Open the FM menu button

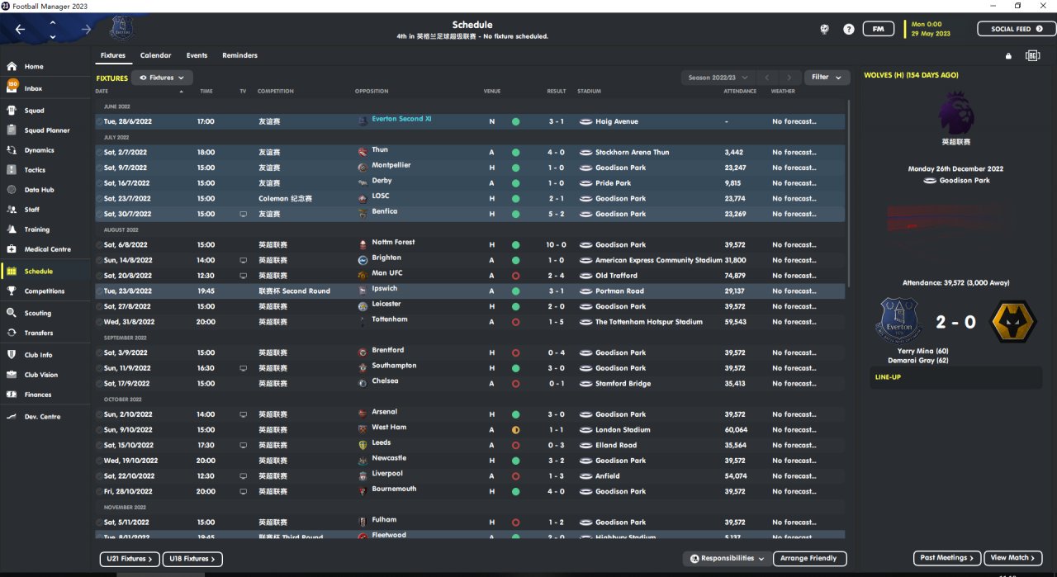coord(879,29)
